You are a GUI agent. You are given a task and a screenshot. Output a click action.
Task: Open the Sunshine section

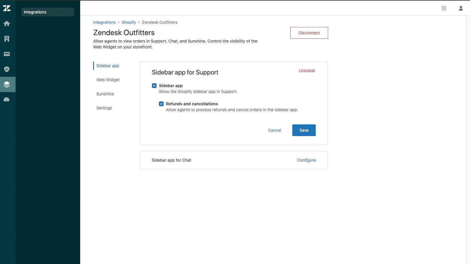(105, 94)
